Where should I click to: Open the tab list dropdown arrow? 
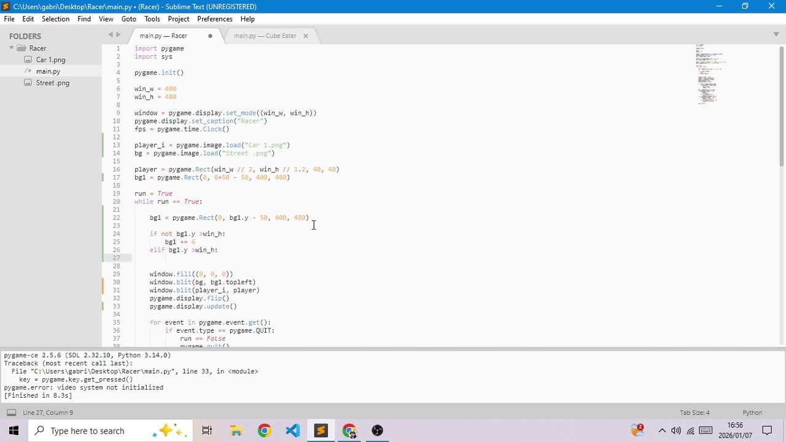pos(776,34)
